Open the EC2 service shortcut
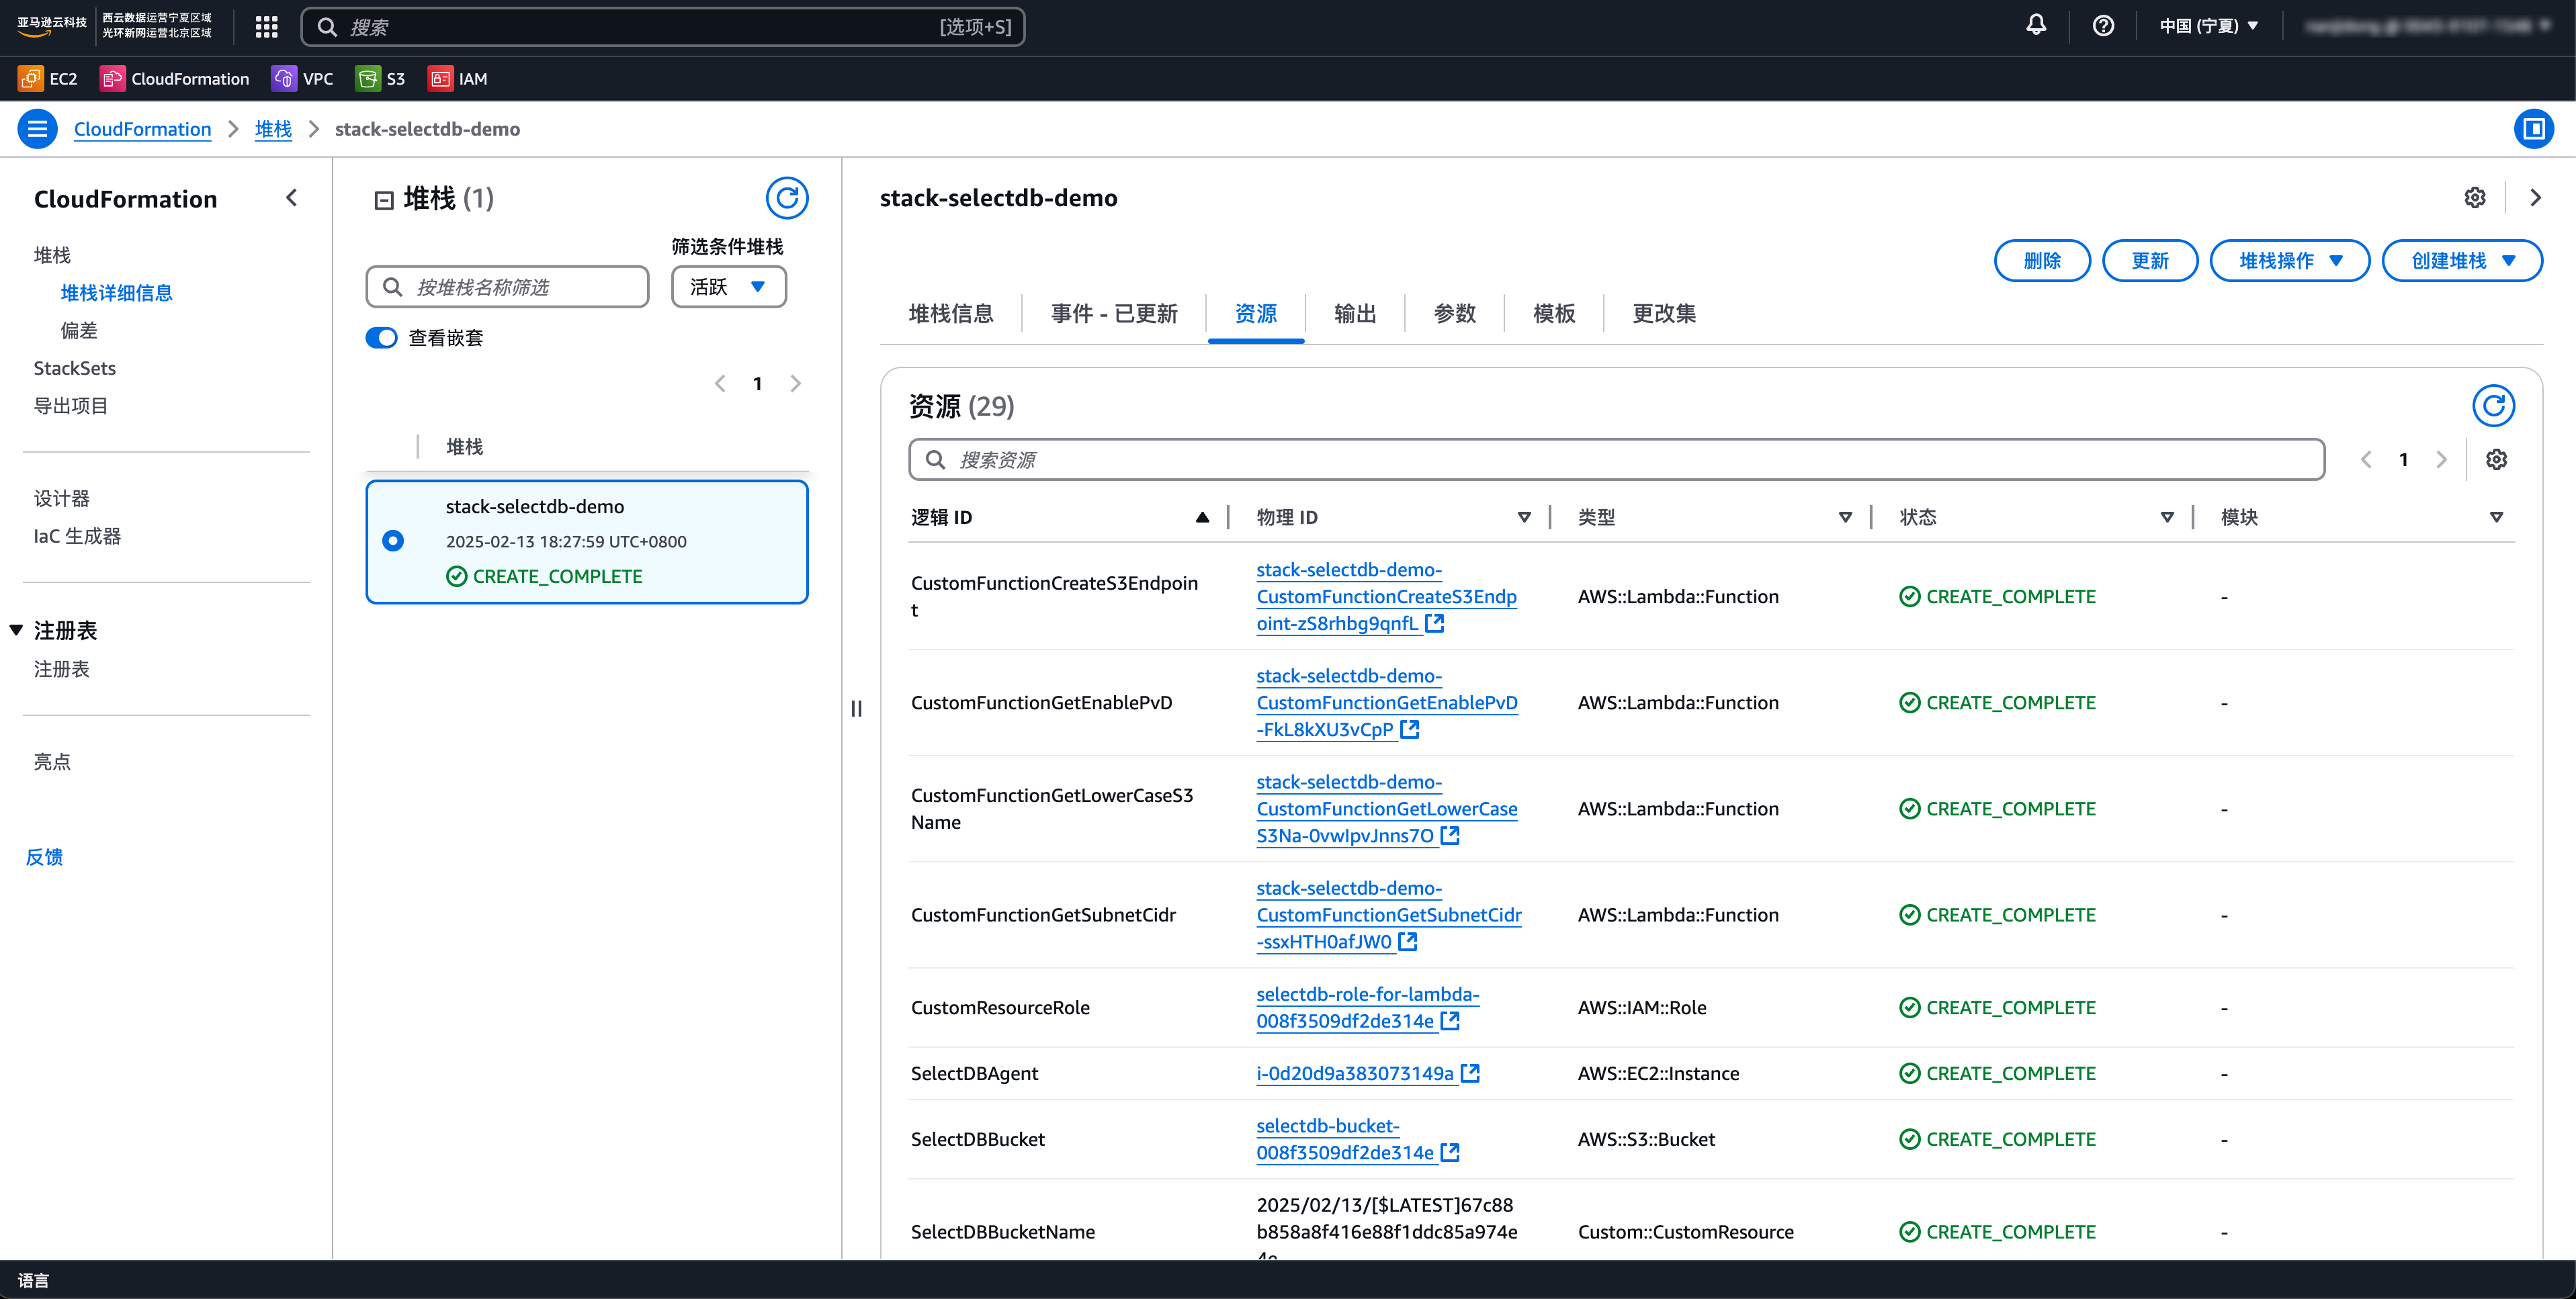Screen dimensions: 2576x1299 point(47,79)
